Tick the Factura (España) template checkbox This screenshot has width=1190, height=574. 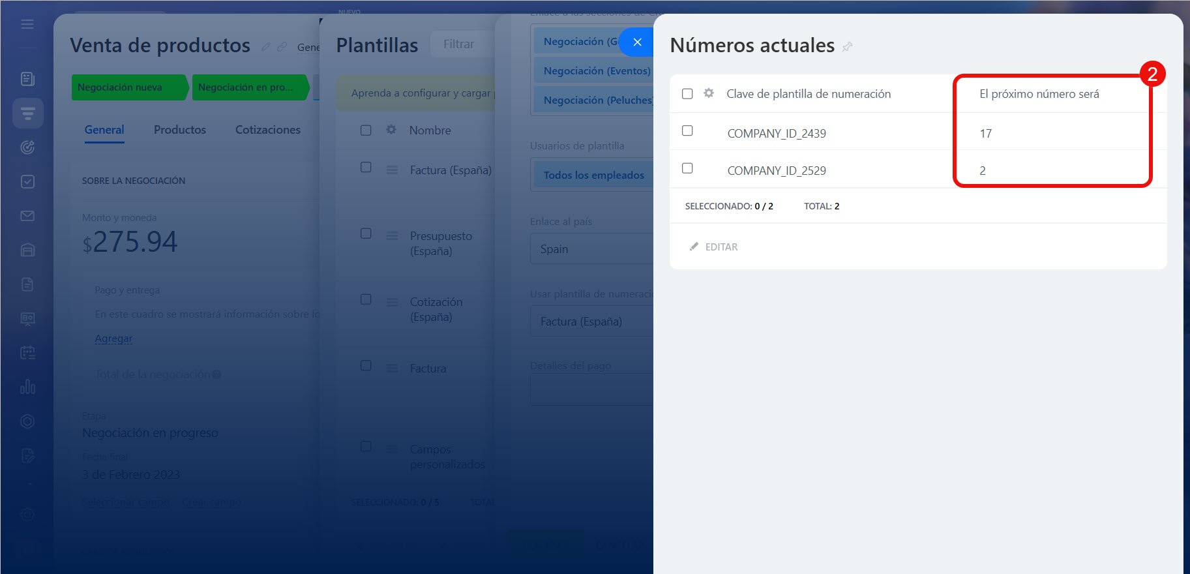pyautogui.click(x=366, y=168)
